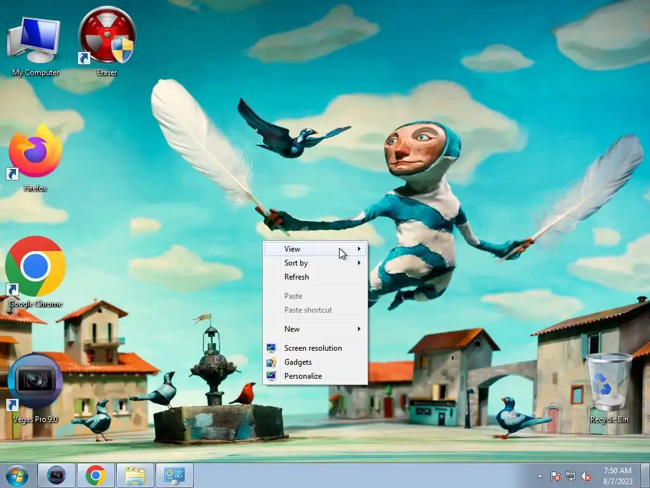Open the New submenu entry
Image resolution: width=650 pixels, height=488 pixels.
tap(315, 329)
